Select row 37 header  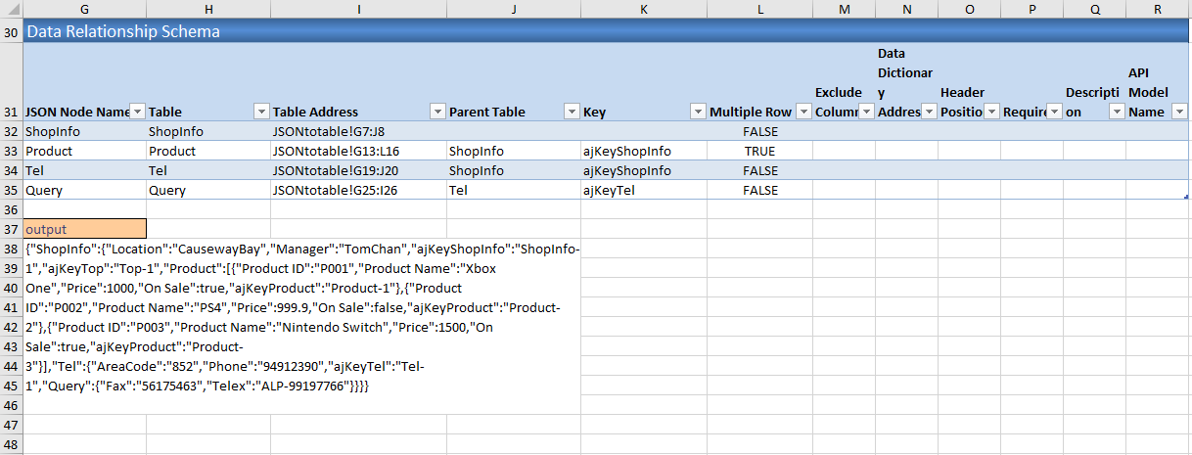point(11,229)
